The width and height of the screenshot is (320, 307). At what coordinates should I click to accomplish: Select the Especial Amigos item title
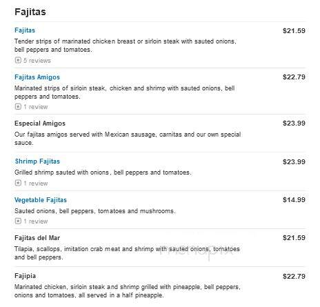(x=40, y=123)
